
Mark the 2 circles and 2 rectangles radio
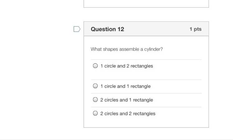[95, 113]
